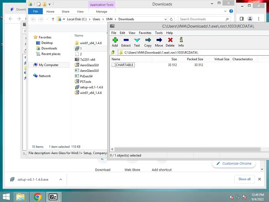
Task: Click Local Disk (C:) breadcrumb
Action: click(77, 19)
